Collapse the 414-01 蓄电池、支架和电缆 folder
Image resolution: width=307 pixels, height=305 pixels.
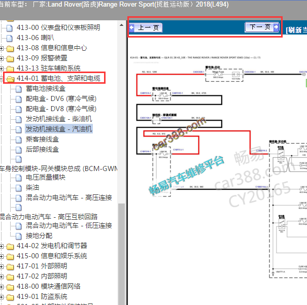click(x=1, y=79)
